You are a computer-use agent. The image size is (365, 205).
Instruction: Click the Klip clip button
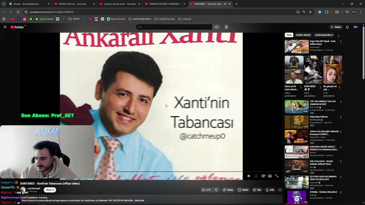pos(257,190)
